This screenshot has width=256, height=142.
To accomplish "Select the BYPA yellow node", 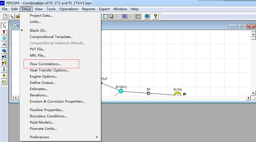I will 177,94.
